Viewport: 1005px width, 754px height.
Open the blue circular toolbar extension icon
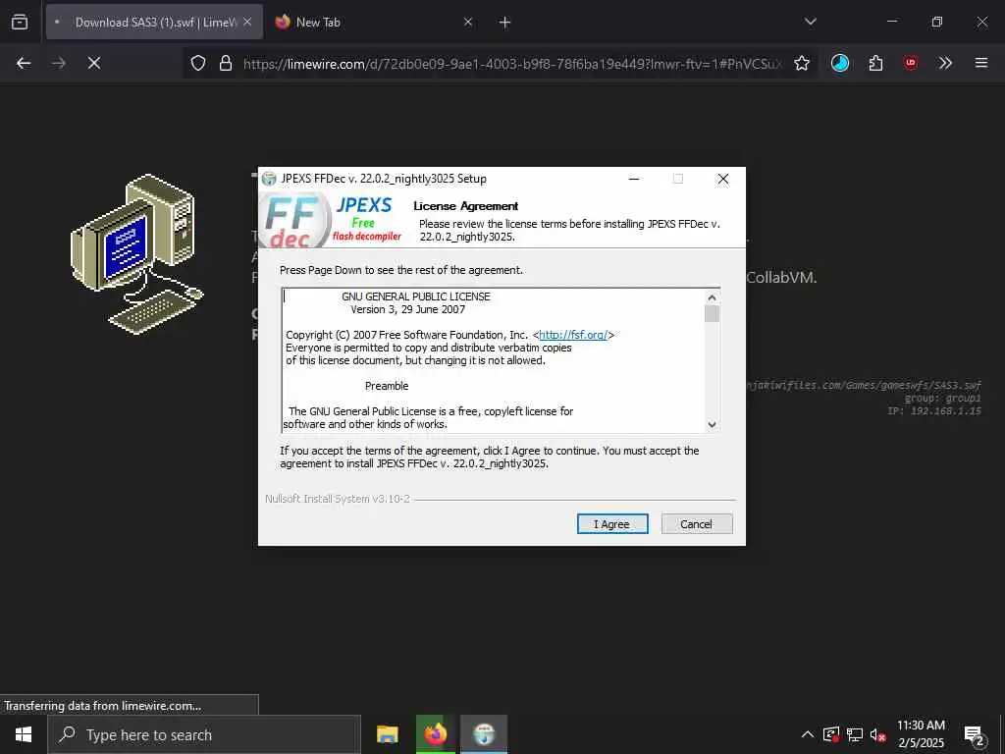pyautogui.click(x=840, y=63)
